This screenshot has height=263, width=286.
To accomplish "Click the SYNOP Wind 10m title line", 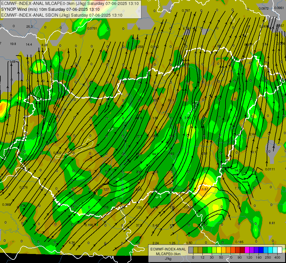I will click(50, 9).
